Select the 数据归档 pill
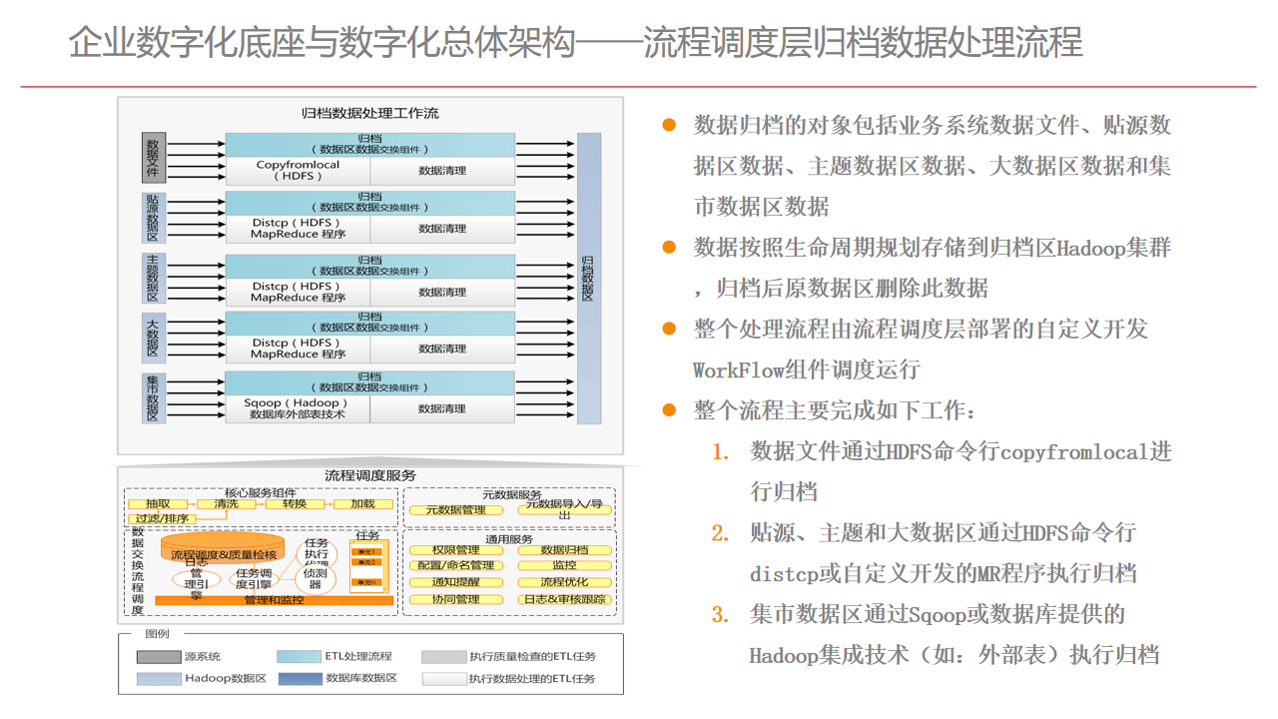This screenshot has width=1278, height=719. click(564, 550)
